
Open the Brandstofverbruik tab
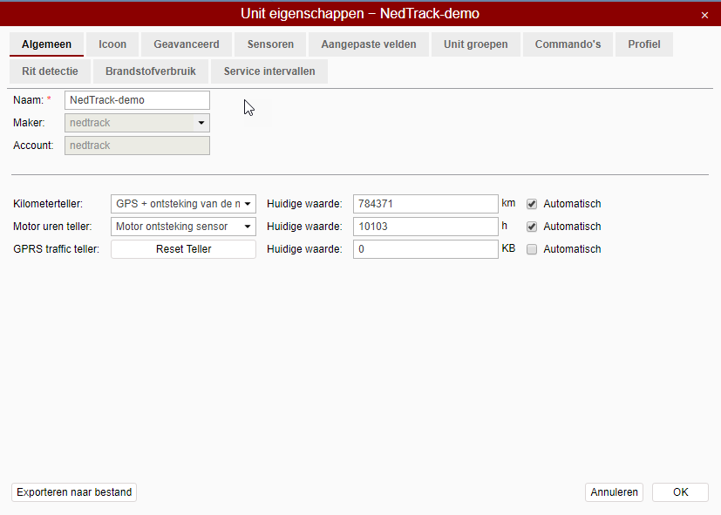click(150, 71)
